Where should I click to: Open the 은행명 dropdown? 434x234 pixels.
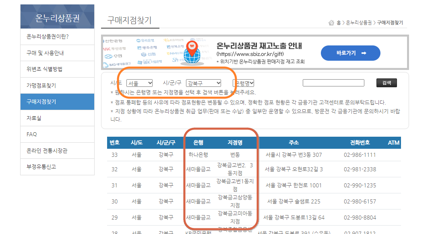tap(243, 83)
